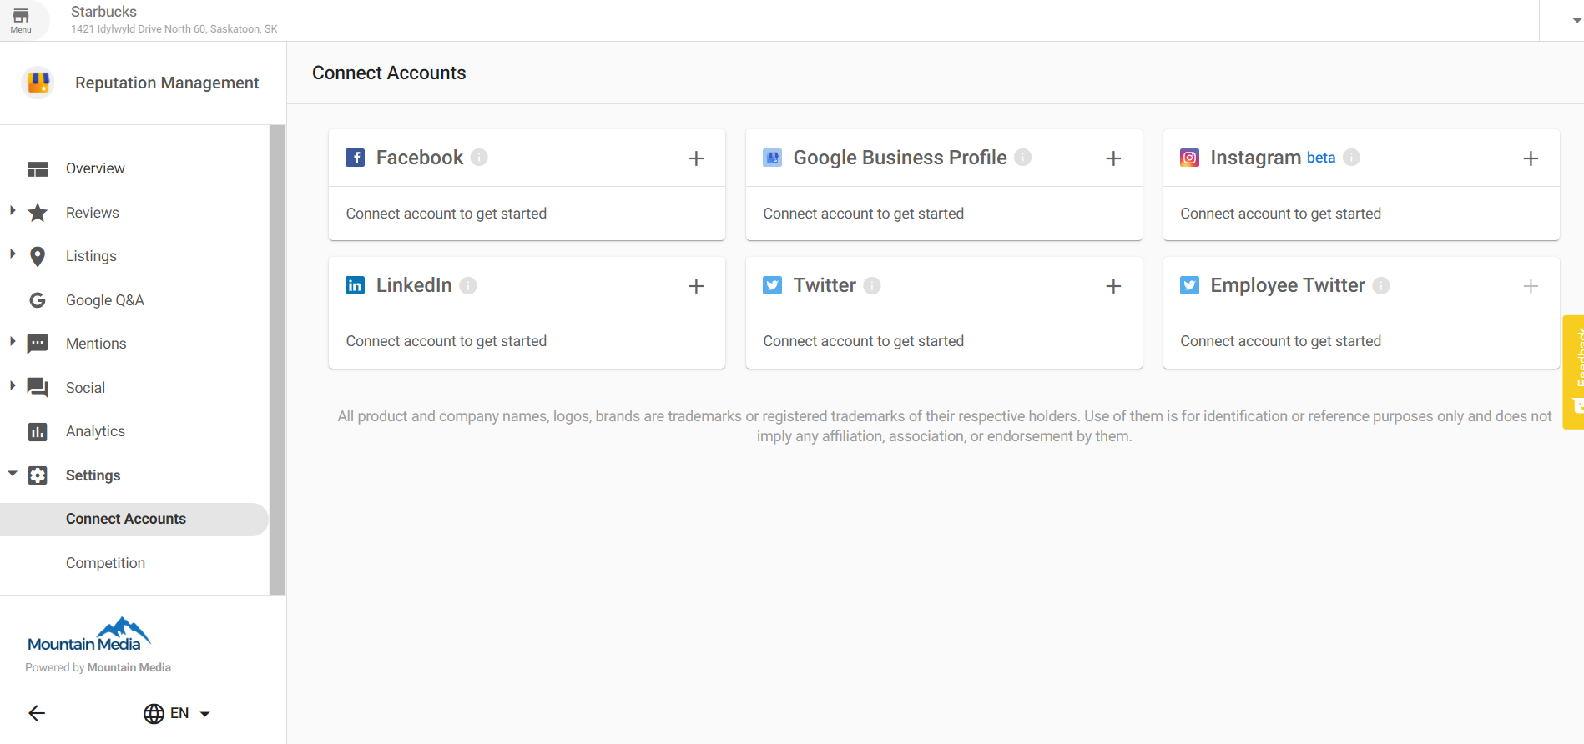Click the globe language icon
The width and height of the screenshot is (1584, 744).
(154, 714)
